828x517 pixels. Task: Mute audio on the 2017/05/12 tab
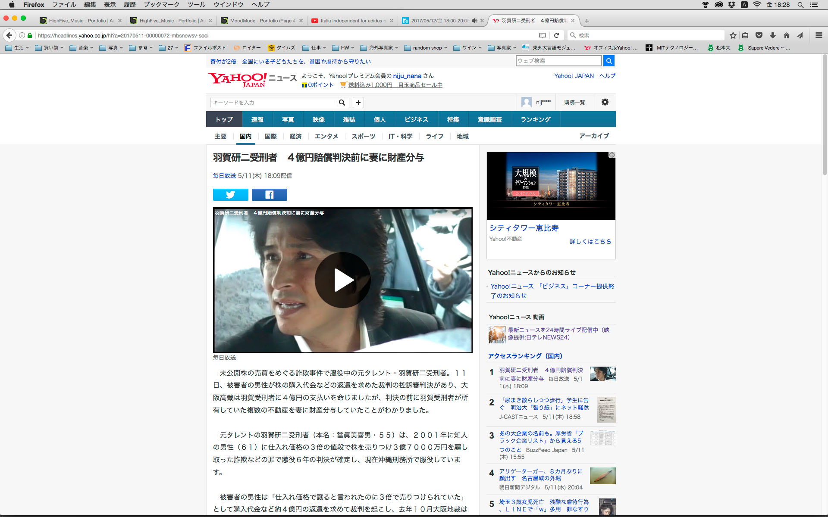pos(474,21)
